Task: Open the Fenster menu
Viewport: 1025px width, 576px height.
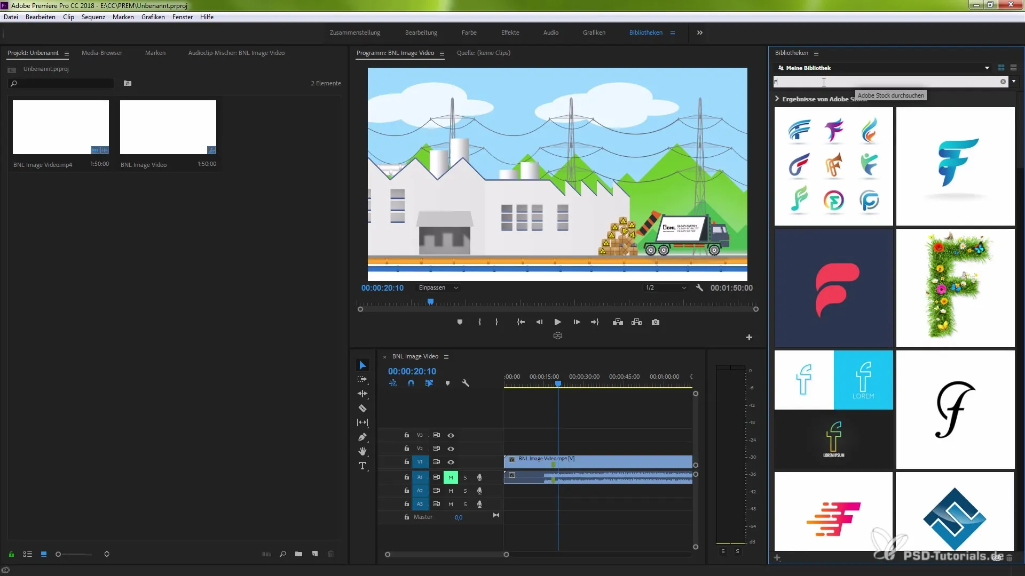Action: pos(182,17)
